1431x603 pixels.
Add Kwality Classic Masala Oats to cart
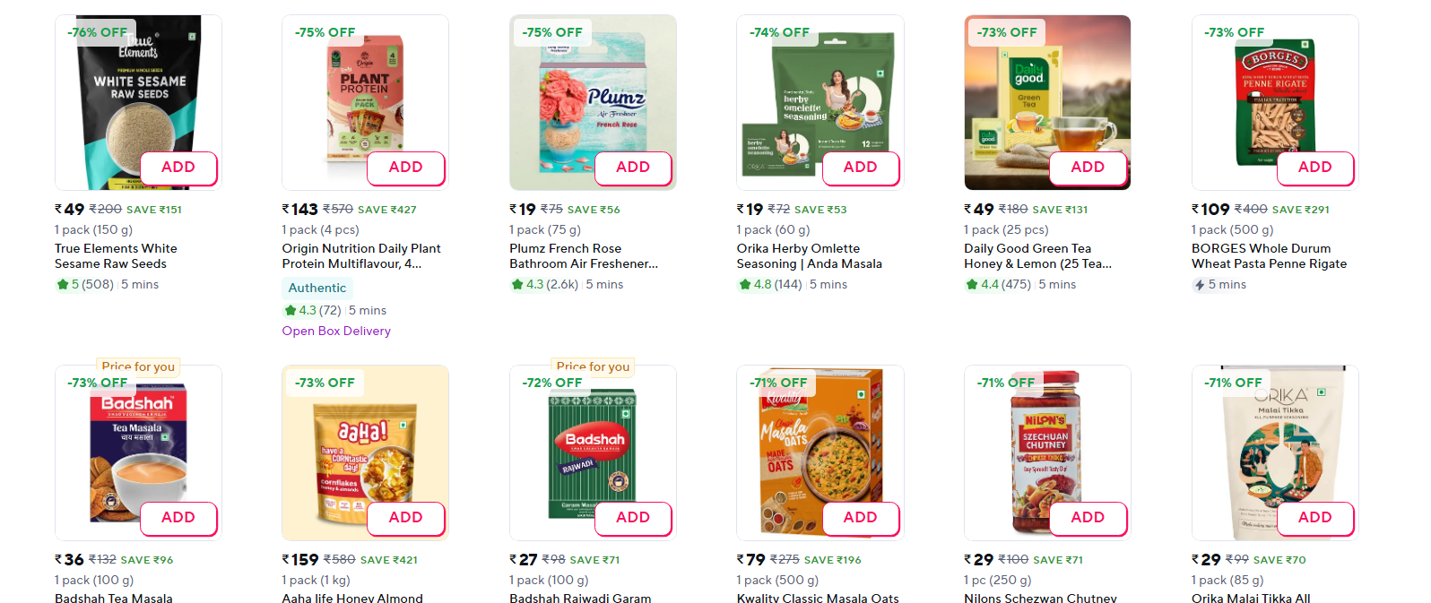860,518
